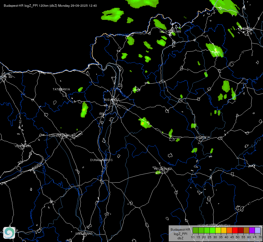Click the swirl weather service logo
263x242 pixels.
[9, 233]
